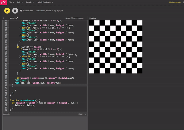The image size is (184, 130).
Task: Clear the console output
Action: point(80,114)
